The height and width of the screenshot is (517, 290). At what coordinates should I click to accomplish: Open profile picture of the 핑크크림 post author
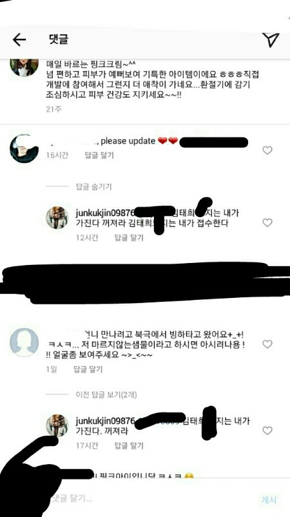point(24,67)
